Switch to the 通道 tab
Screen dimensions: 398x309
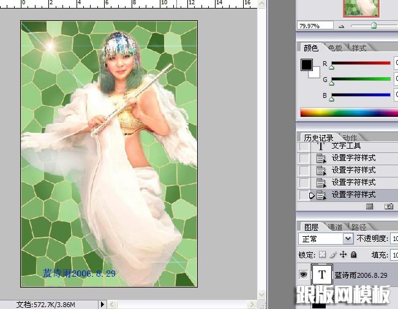(335, 226)
